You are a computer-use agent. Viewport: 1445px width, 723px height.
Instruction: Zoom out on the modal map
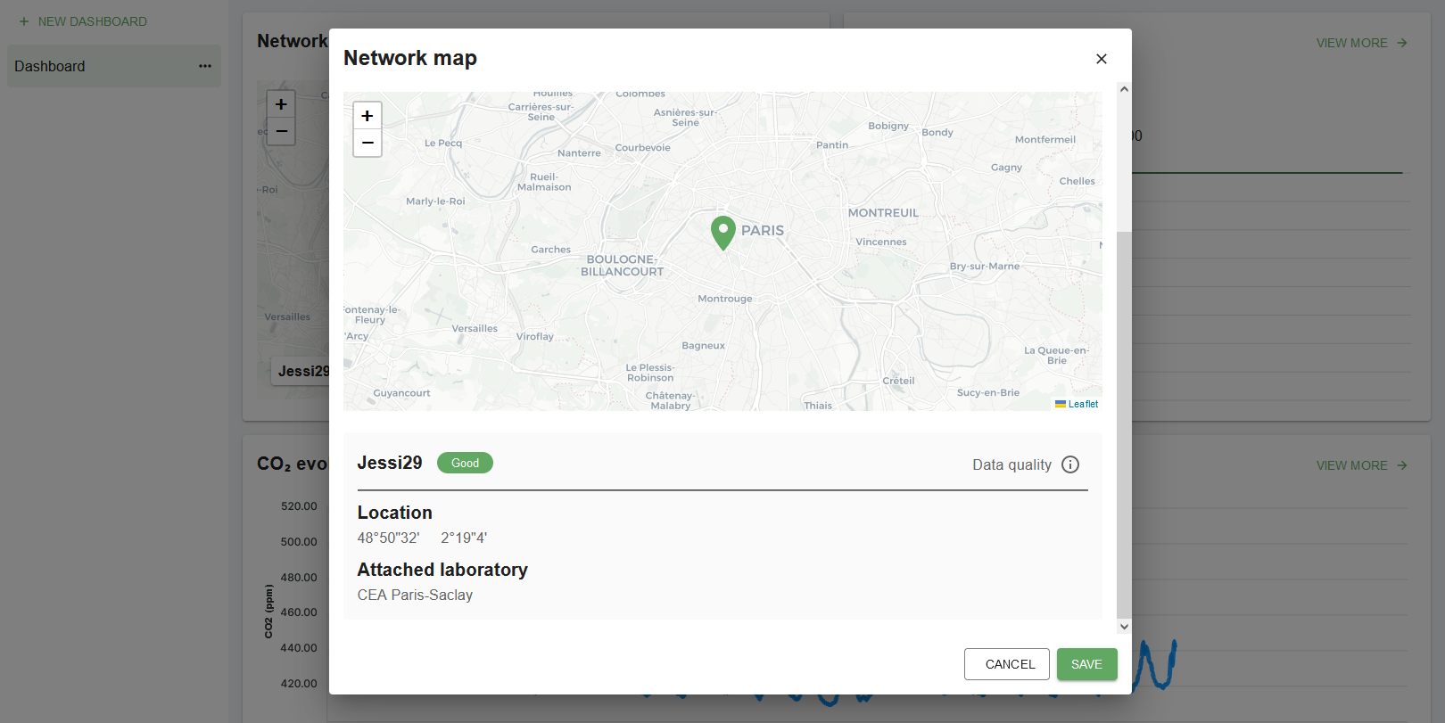pos(367,143)
